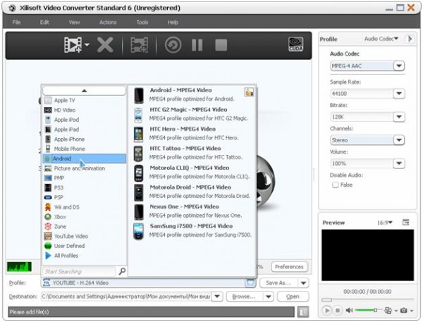Click the Save As... button
Screen dimensions: 423x322
tap(278, 283)
